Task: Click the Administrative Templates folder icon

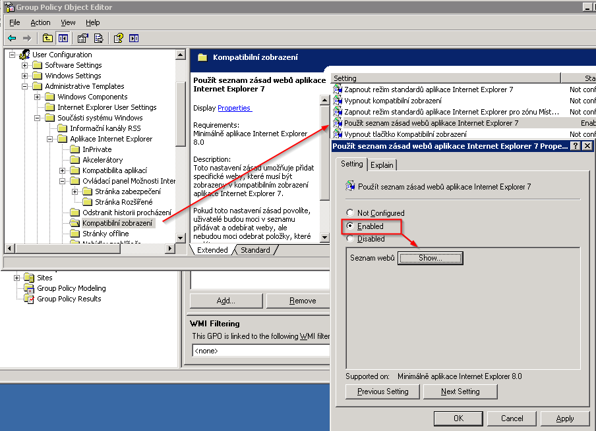Action: point(37,86)
